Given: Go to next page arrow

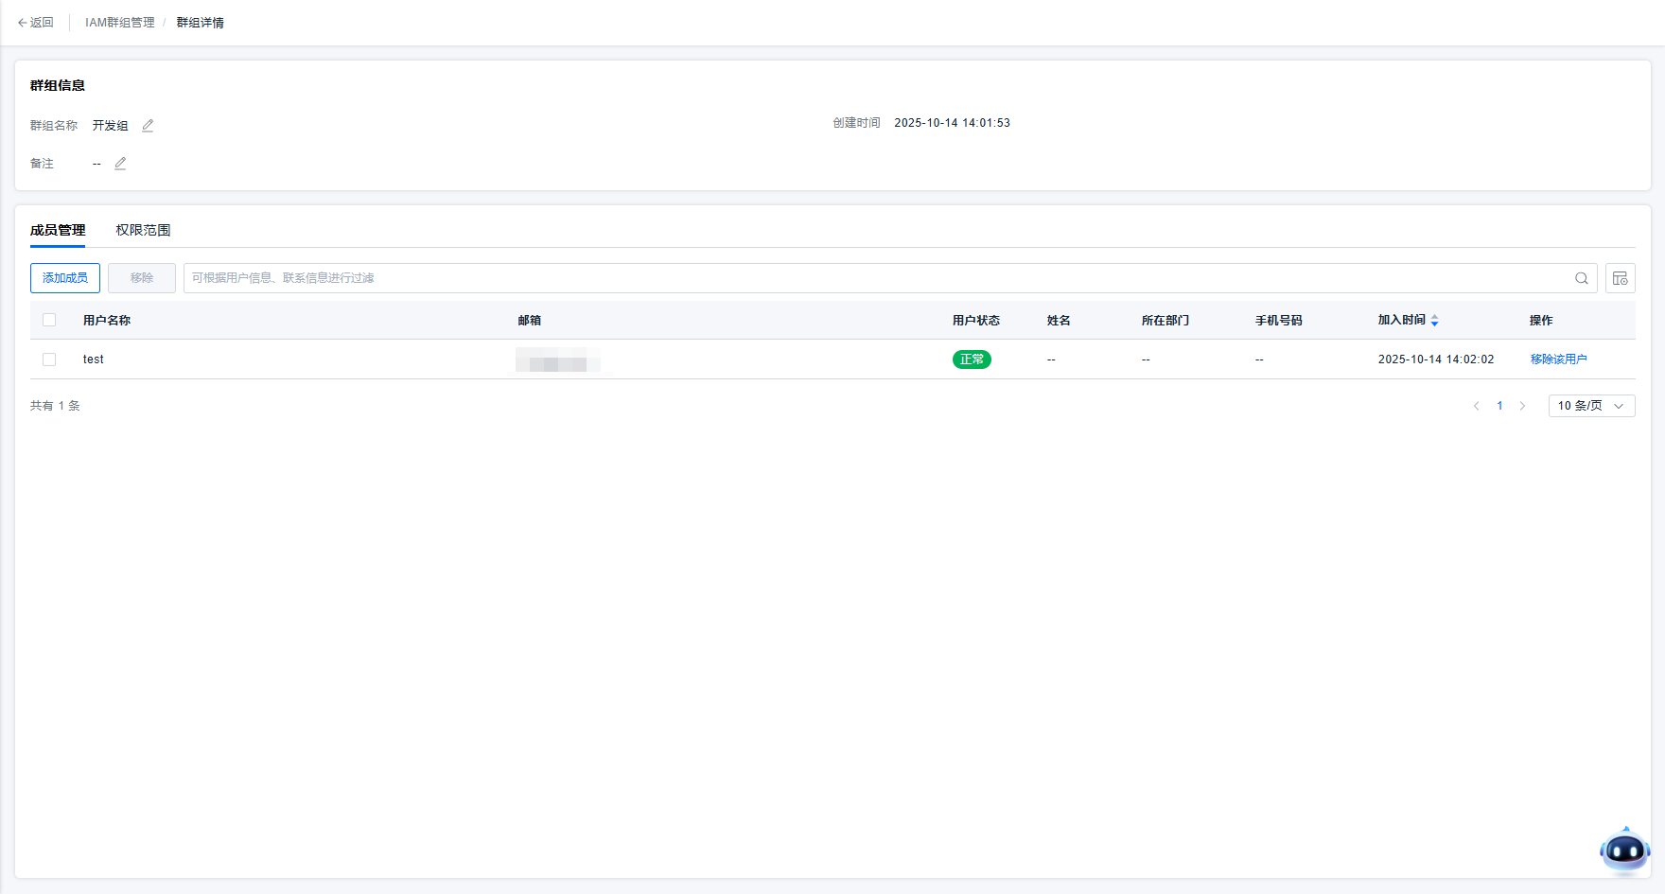Looking at the screenshot, I should pos(1522,406).
